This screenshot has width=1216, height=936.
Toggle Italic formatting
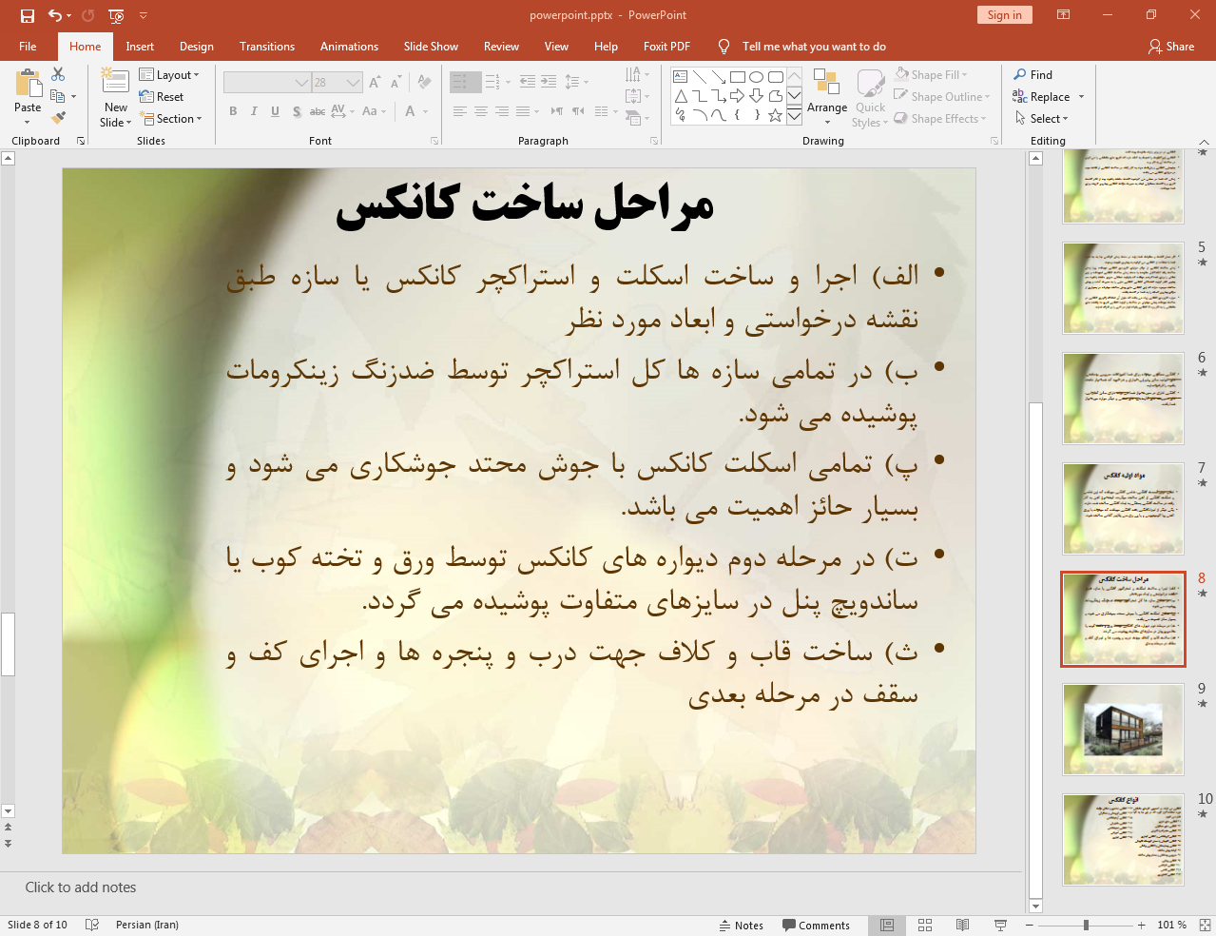(254, 111)
